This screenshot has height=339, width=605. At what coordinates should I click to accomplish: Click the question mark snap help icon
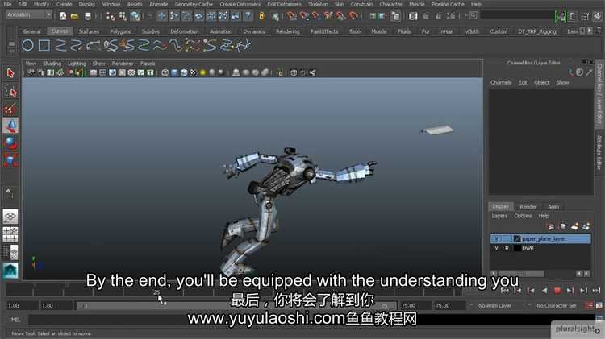[248, 16]
